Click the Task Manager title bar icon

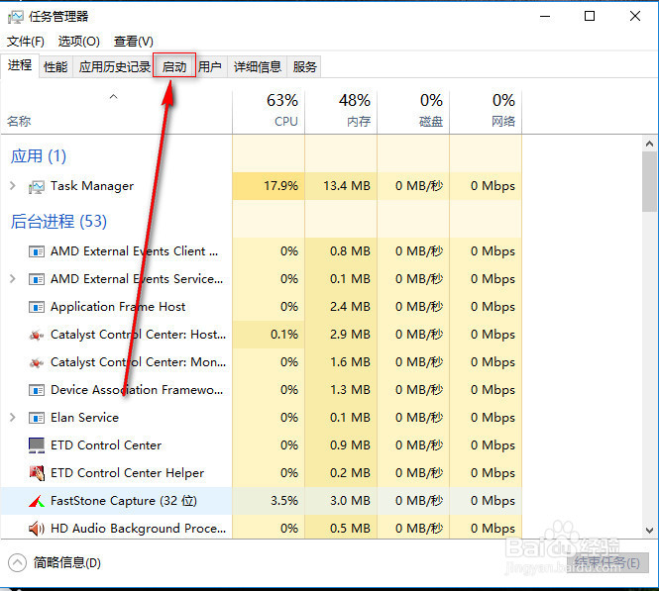pyautogui.click(x=16, y=17)
